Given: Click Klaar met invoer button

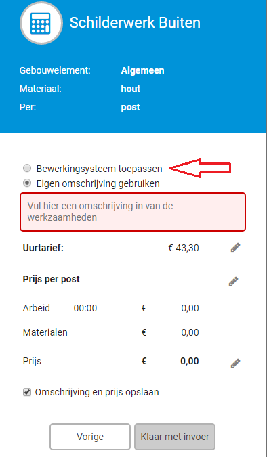Looking at the screenshot, I should 175,437.
